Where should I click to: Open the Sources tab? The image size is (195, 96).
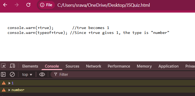(72, 66)
